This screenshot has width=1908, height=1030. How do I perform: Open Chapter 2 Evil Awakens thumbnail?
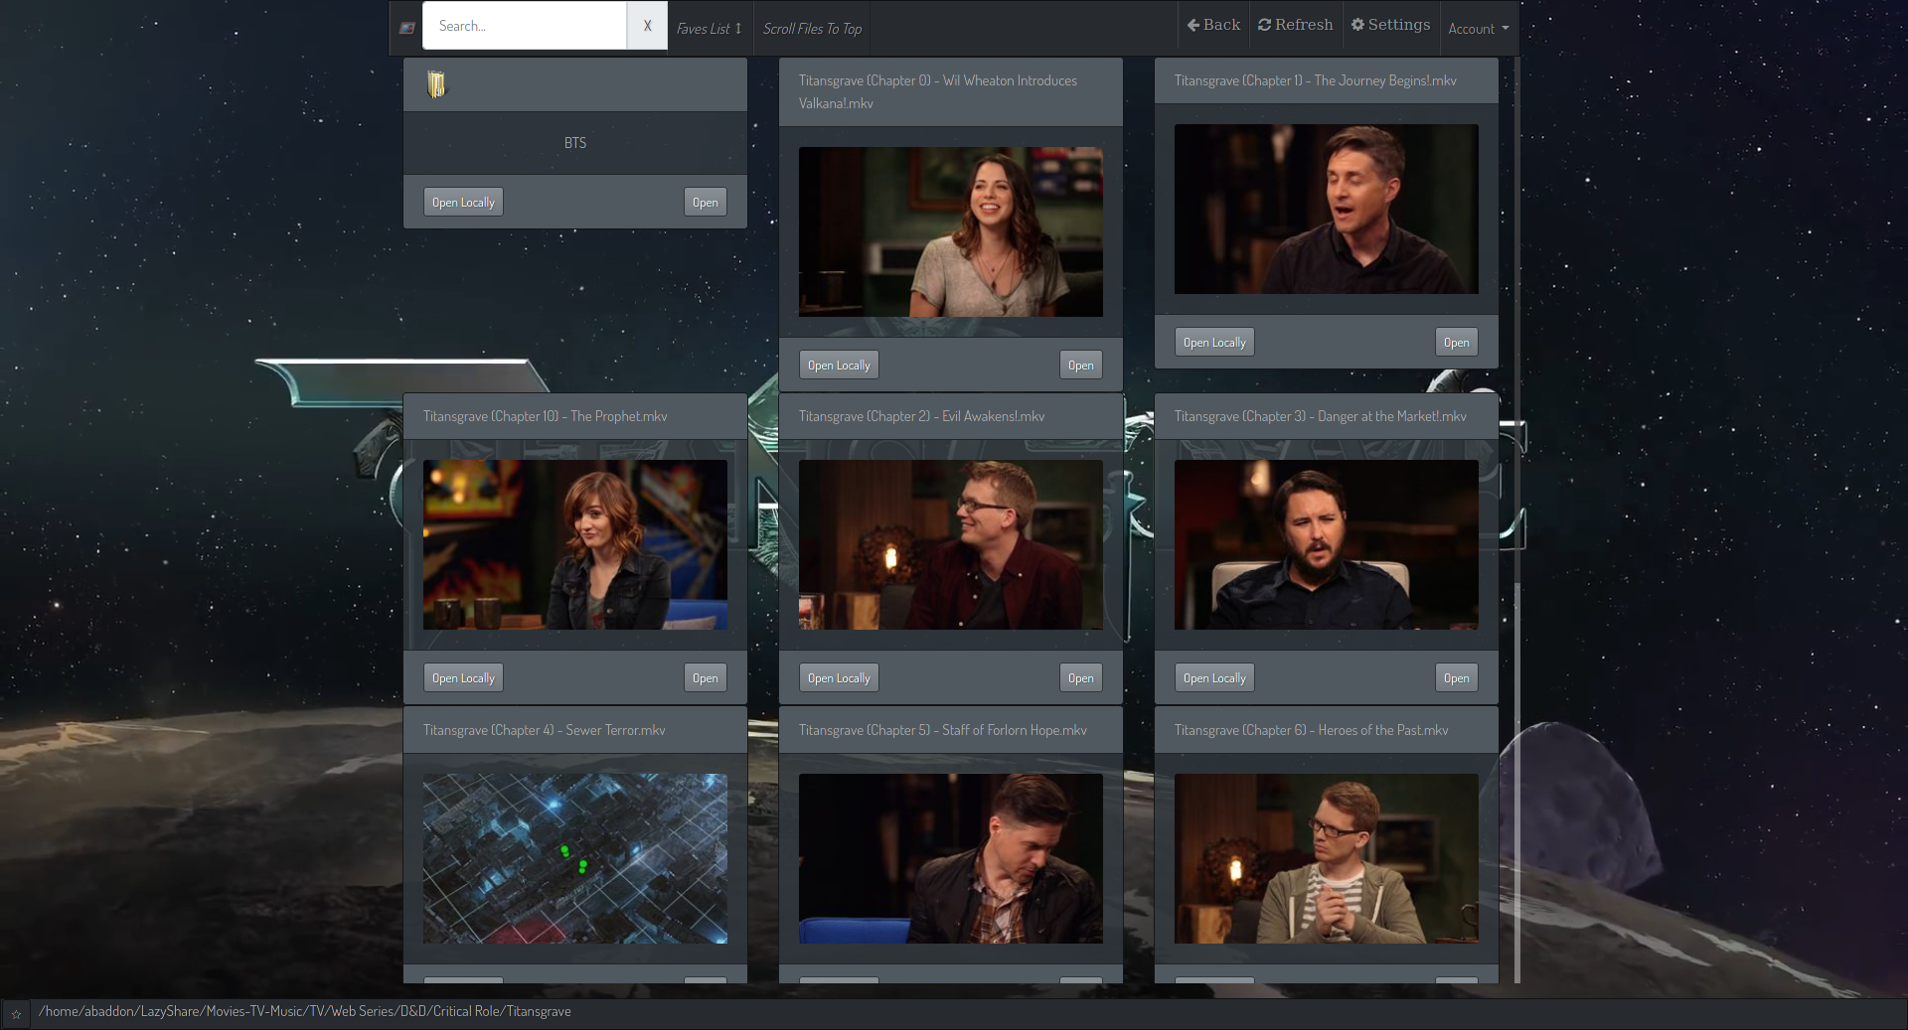click(x=951, y=544)
